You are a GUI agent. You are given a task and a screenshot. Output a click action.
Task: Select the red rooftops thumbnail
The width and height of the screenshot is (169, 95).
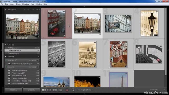click(118, 54)
